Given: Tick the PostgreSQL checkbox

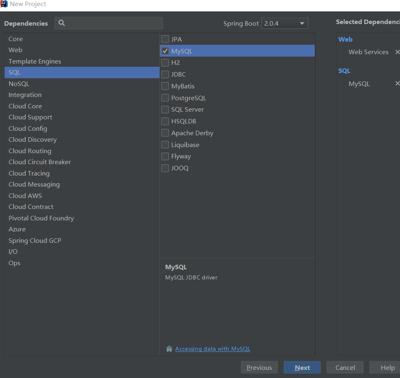Looking at the screenshot, I should click(x=165, y=98).
